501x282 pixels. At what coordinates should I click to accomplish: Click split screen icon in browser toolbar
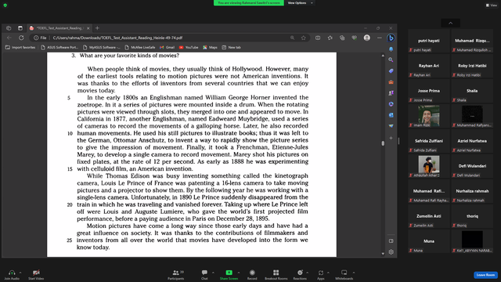318,38
